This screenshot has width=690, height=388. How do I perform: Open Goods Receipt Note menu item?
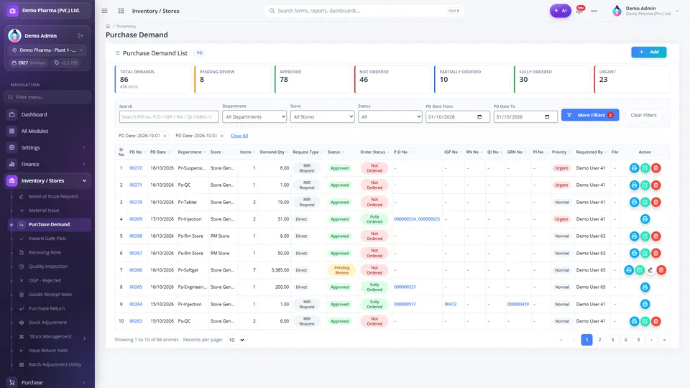point(50,295)
